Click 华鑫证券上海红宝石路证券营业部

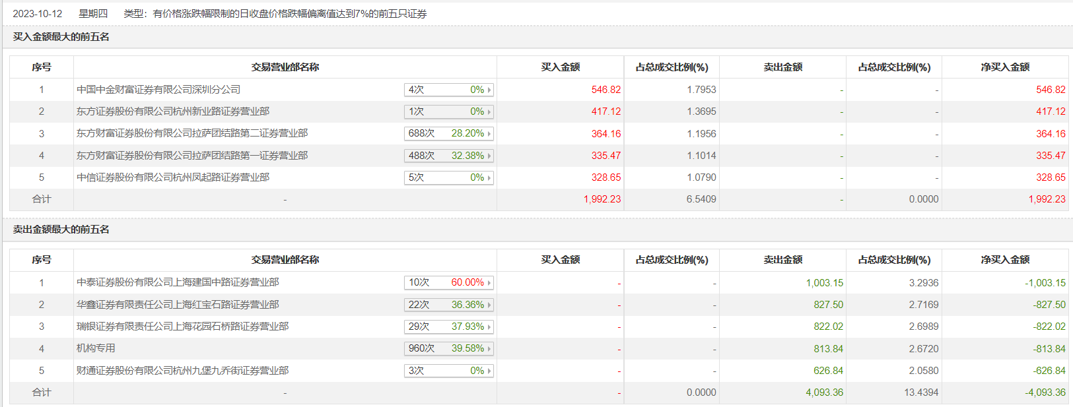tap(178, 305)
